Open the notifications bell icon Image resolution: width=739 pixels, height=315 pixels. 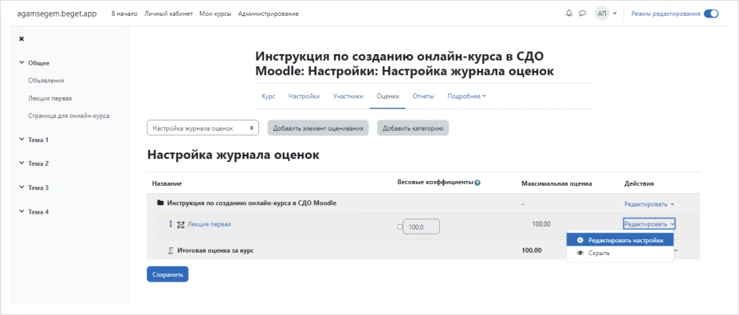click(569, 14)
